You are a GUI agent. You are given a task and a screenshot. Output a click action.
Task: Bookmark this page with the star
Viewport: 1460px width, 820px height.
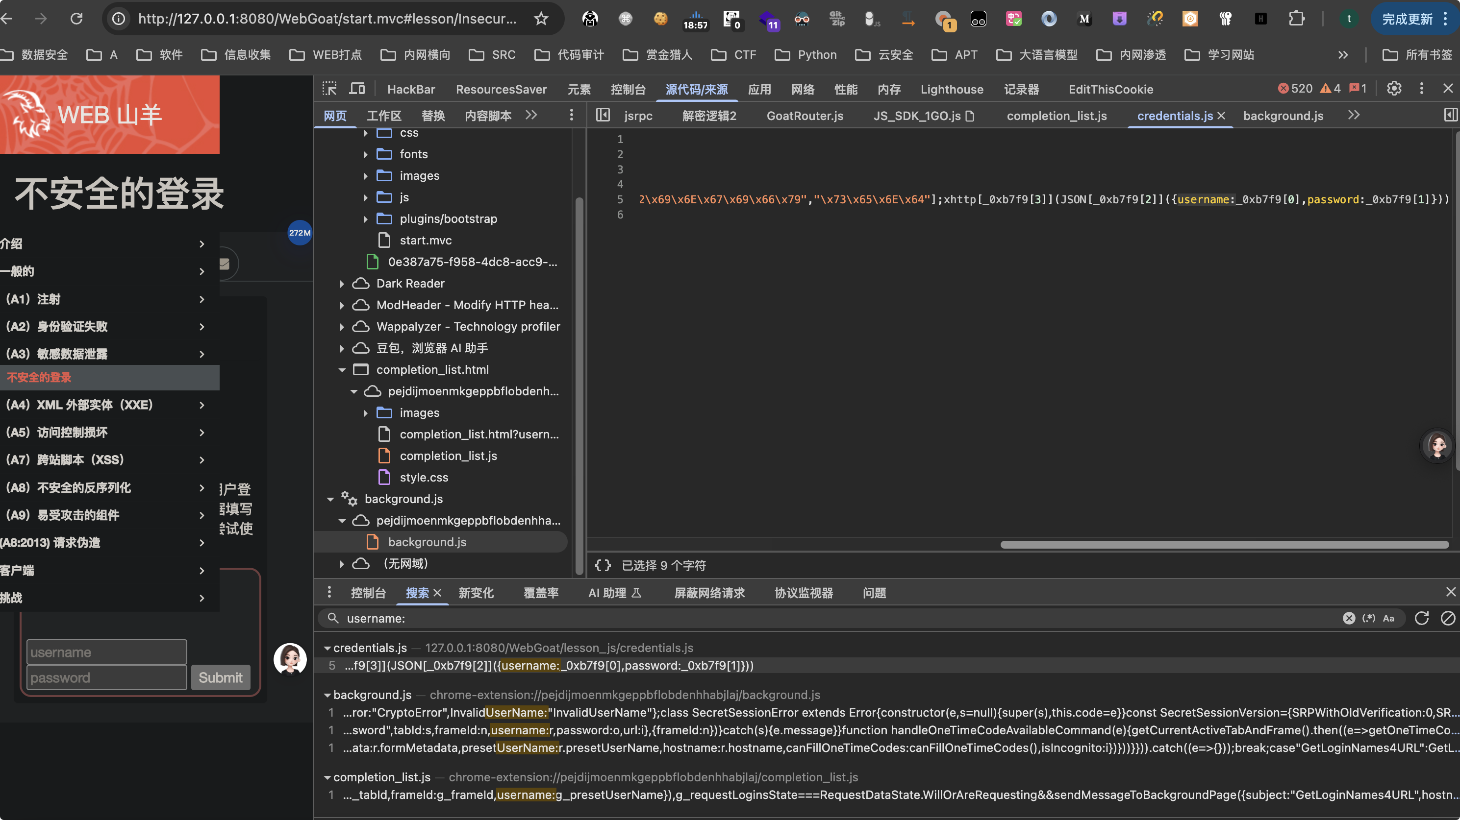click(541, 19)
